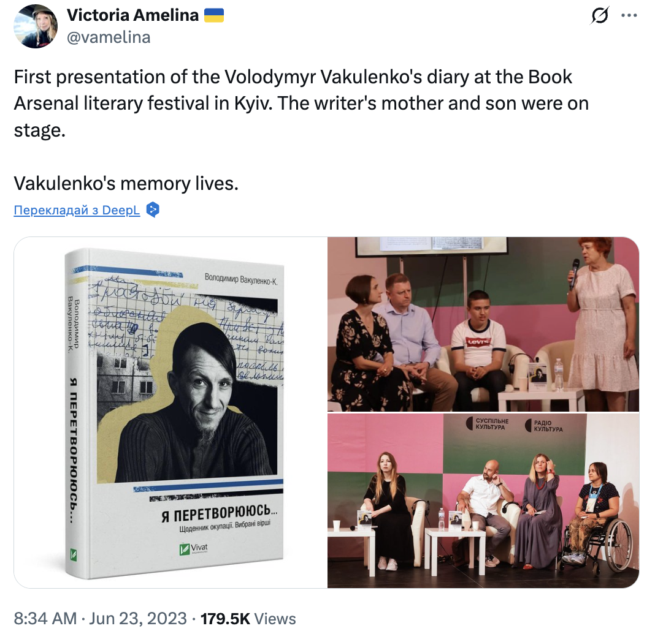Click the Радіо Культура logo
655x642 pixels.
tap(544, 426)
